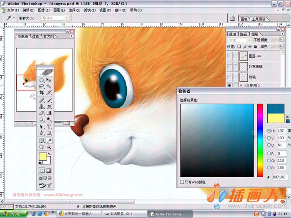This screenshot has width=291, height=218.
Task: Select the G green radio button
Action: tap(269, 161)
